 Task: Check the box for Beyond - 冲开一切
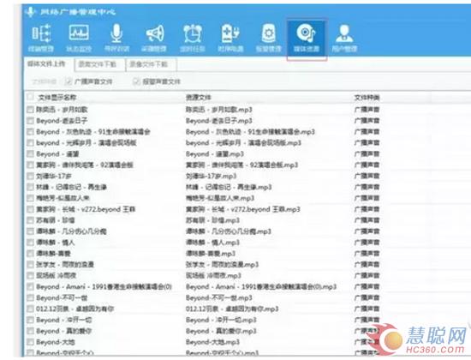point(30,320)
